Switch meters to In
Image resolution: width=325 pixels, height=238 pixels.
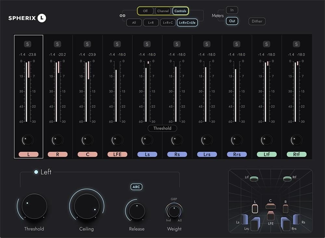(x=232, y=10)
